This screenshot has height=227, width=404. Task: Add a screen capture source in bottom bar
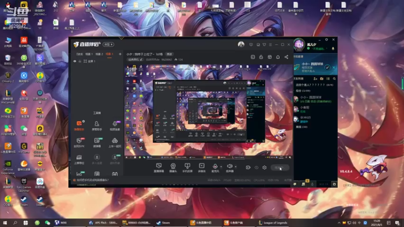coord(159,167)
